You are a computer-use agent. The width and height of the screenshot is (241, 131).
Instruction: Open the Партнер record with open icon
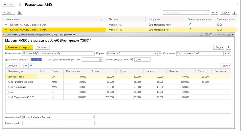[160, 54]
